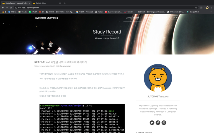Click the Ryan bear profile avatar
The image size is (214, 133).
tap(158, 78)
